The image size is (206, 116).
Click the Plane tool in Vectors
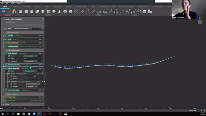99,12
